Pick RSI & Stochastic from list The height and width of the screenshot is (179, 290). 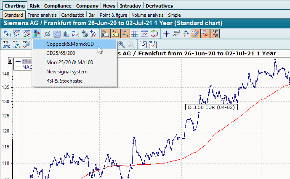64,81
